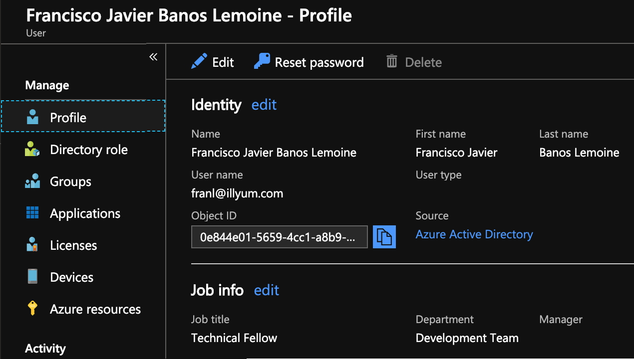Select the Object ID text field
The image size is (634, 359).
point(279,236)
